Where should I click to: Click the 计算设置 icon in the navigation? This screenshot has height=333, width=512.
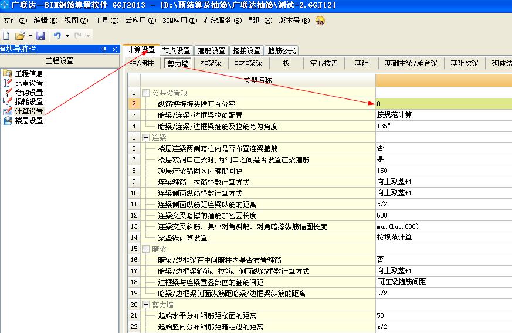(x=7, y=111)
